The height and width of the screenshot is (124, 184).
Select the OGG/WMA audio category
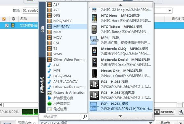pyautogui.click(x=67, y=76)
